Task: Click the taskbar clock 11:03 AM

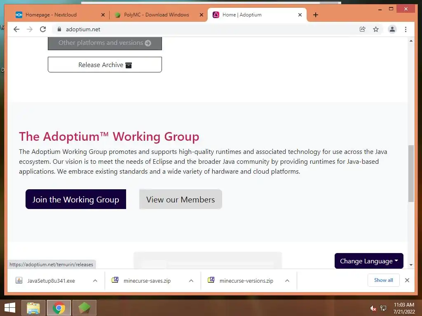Action: (x=404, y=305)
